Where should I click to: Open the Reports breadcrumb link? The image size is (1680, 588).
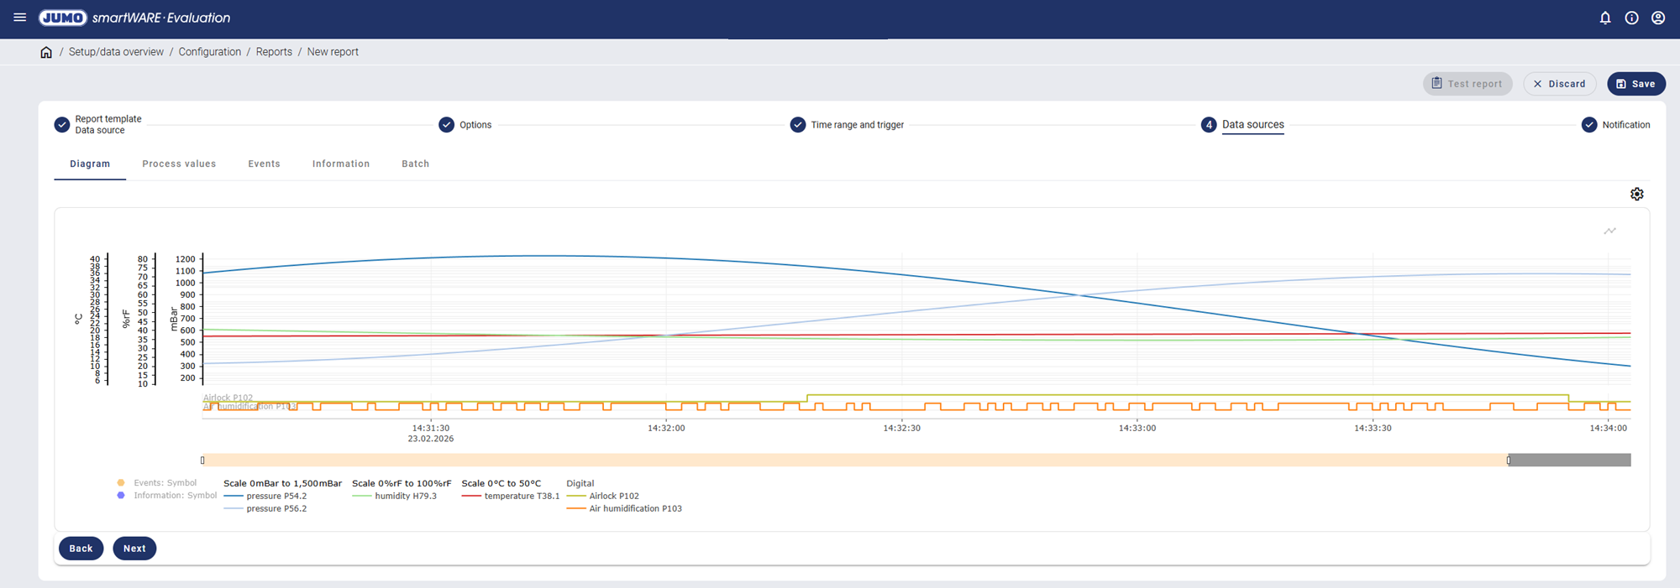274,52
